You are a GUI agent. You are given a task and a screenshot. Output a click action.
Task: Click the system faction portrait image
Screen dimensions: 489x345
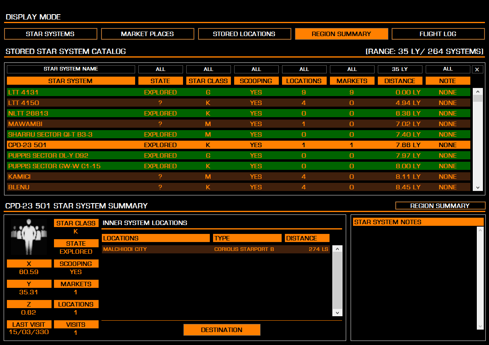click(29, 237)
